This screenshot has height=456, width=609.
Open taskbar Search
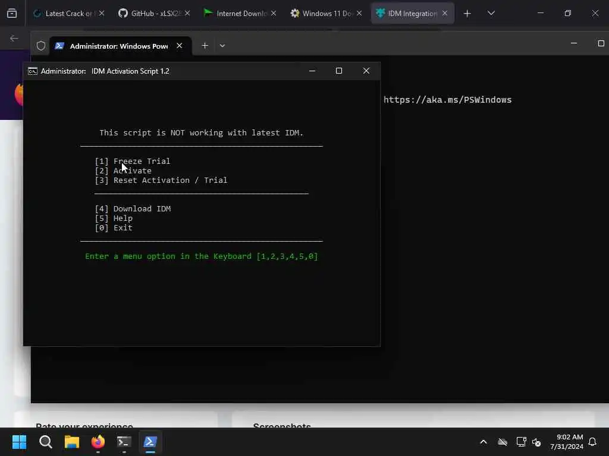pyautogui.click(x=45, y=442)
